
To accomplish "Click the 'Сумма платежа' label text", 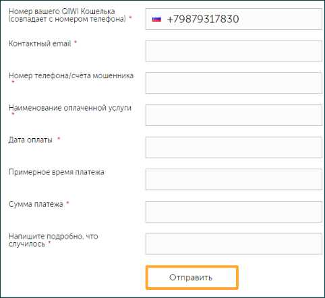I will pos(36,204).
